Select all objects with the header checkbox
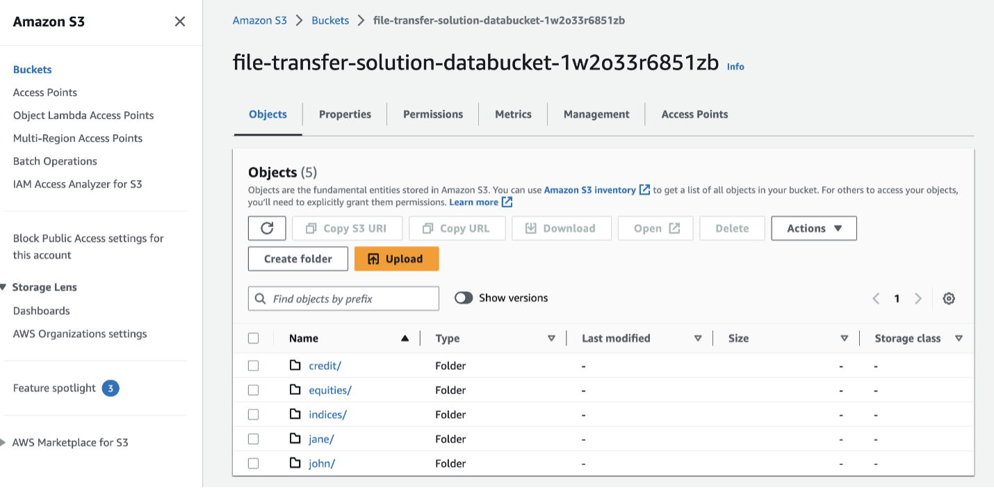 (x=253, y=337)
